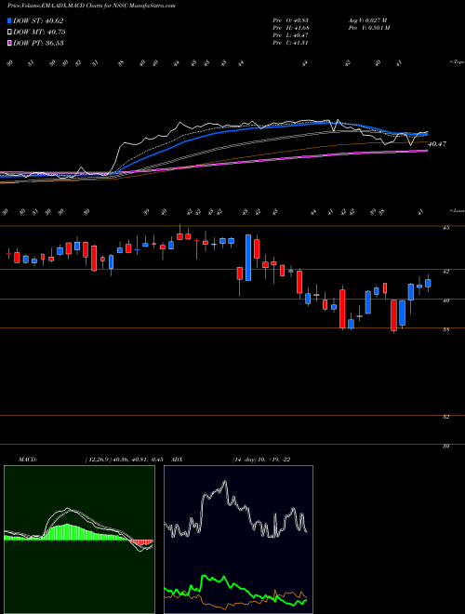Screen dimensions: 465x614
Task: Click the 42 price axis label
Action: point(445,271)
